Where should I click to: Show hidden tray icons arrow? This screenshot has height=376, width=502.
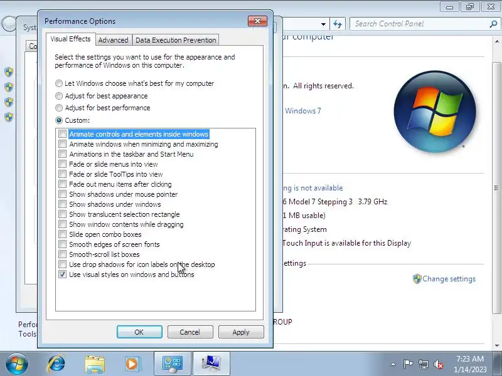[393, 364]
